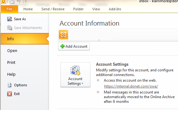178x119 pixels.
Task: Open the account selector bar
Action: click(x=118, y=35)
